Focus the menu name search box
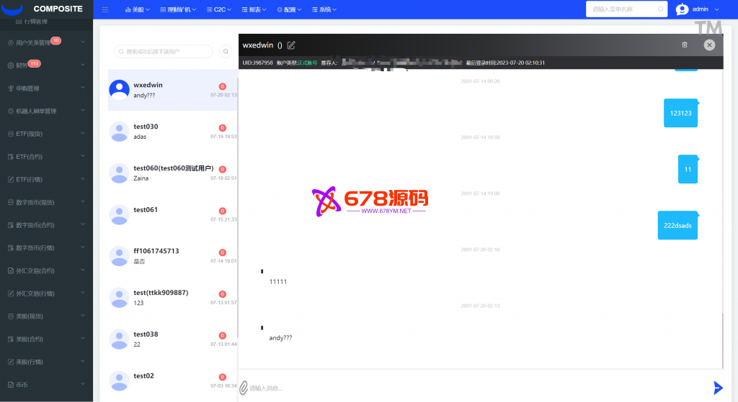Image resolution: width=738 pixels, height=402 pixels. [624, 9]
